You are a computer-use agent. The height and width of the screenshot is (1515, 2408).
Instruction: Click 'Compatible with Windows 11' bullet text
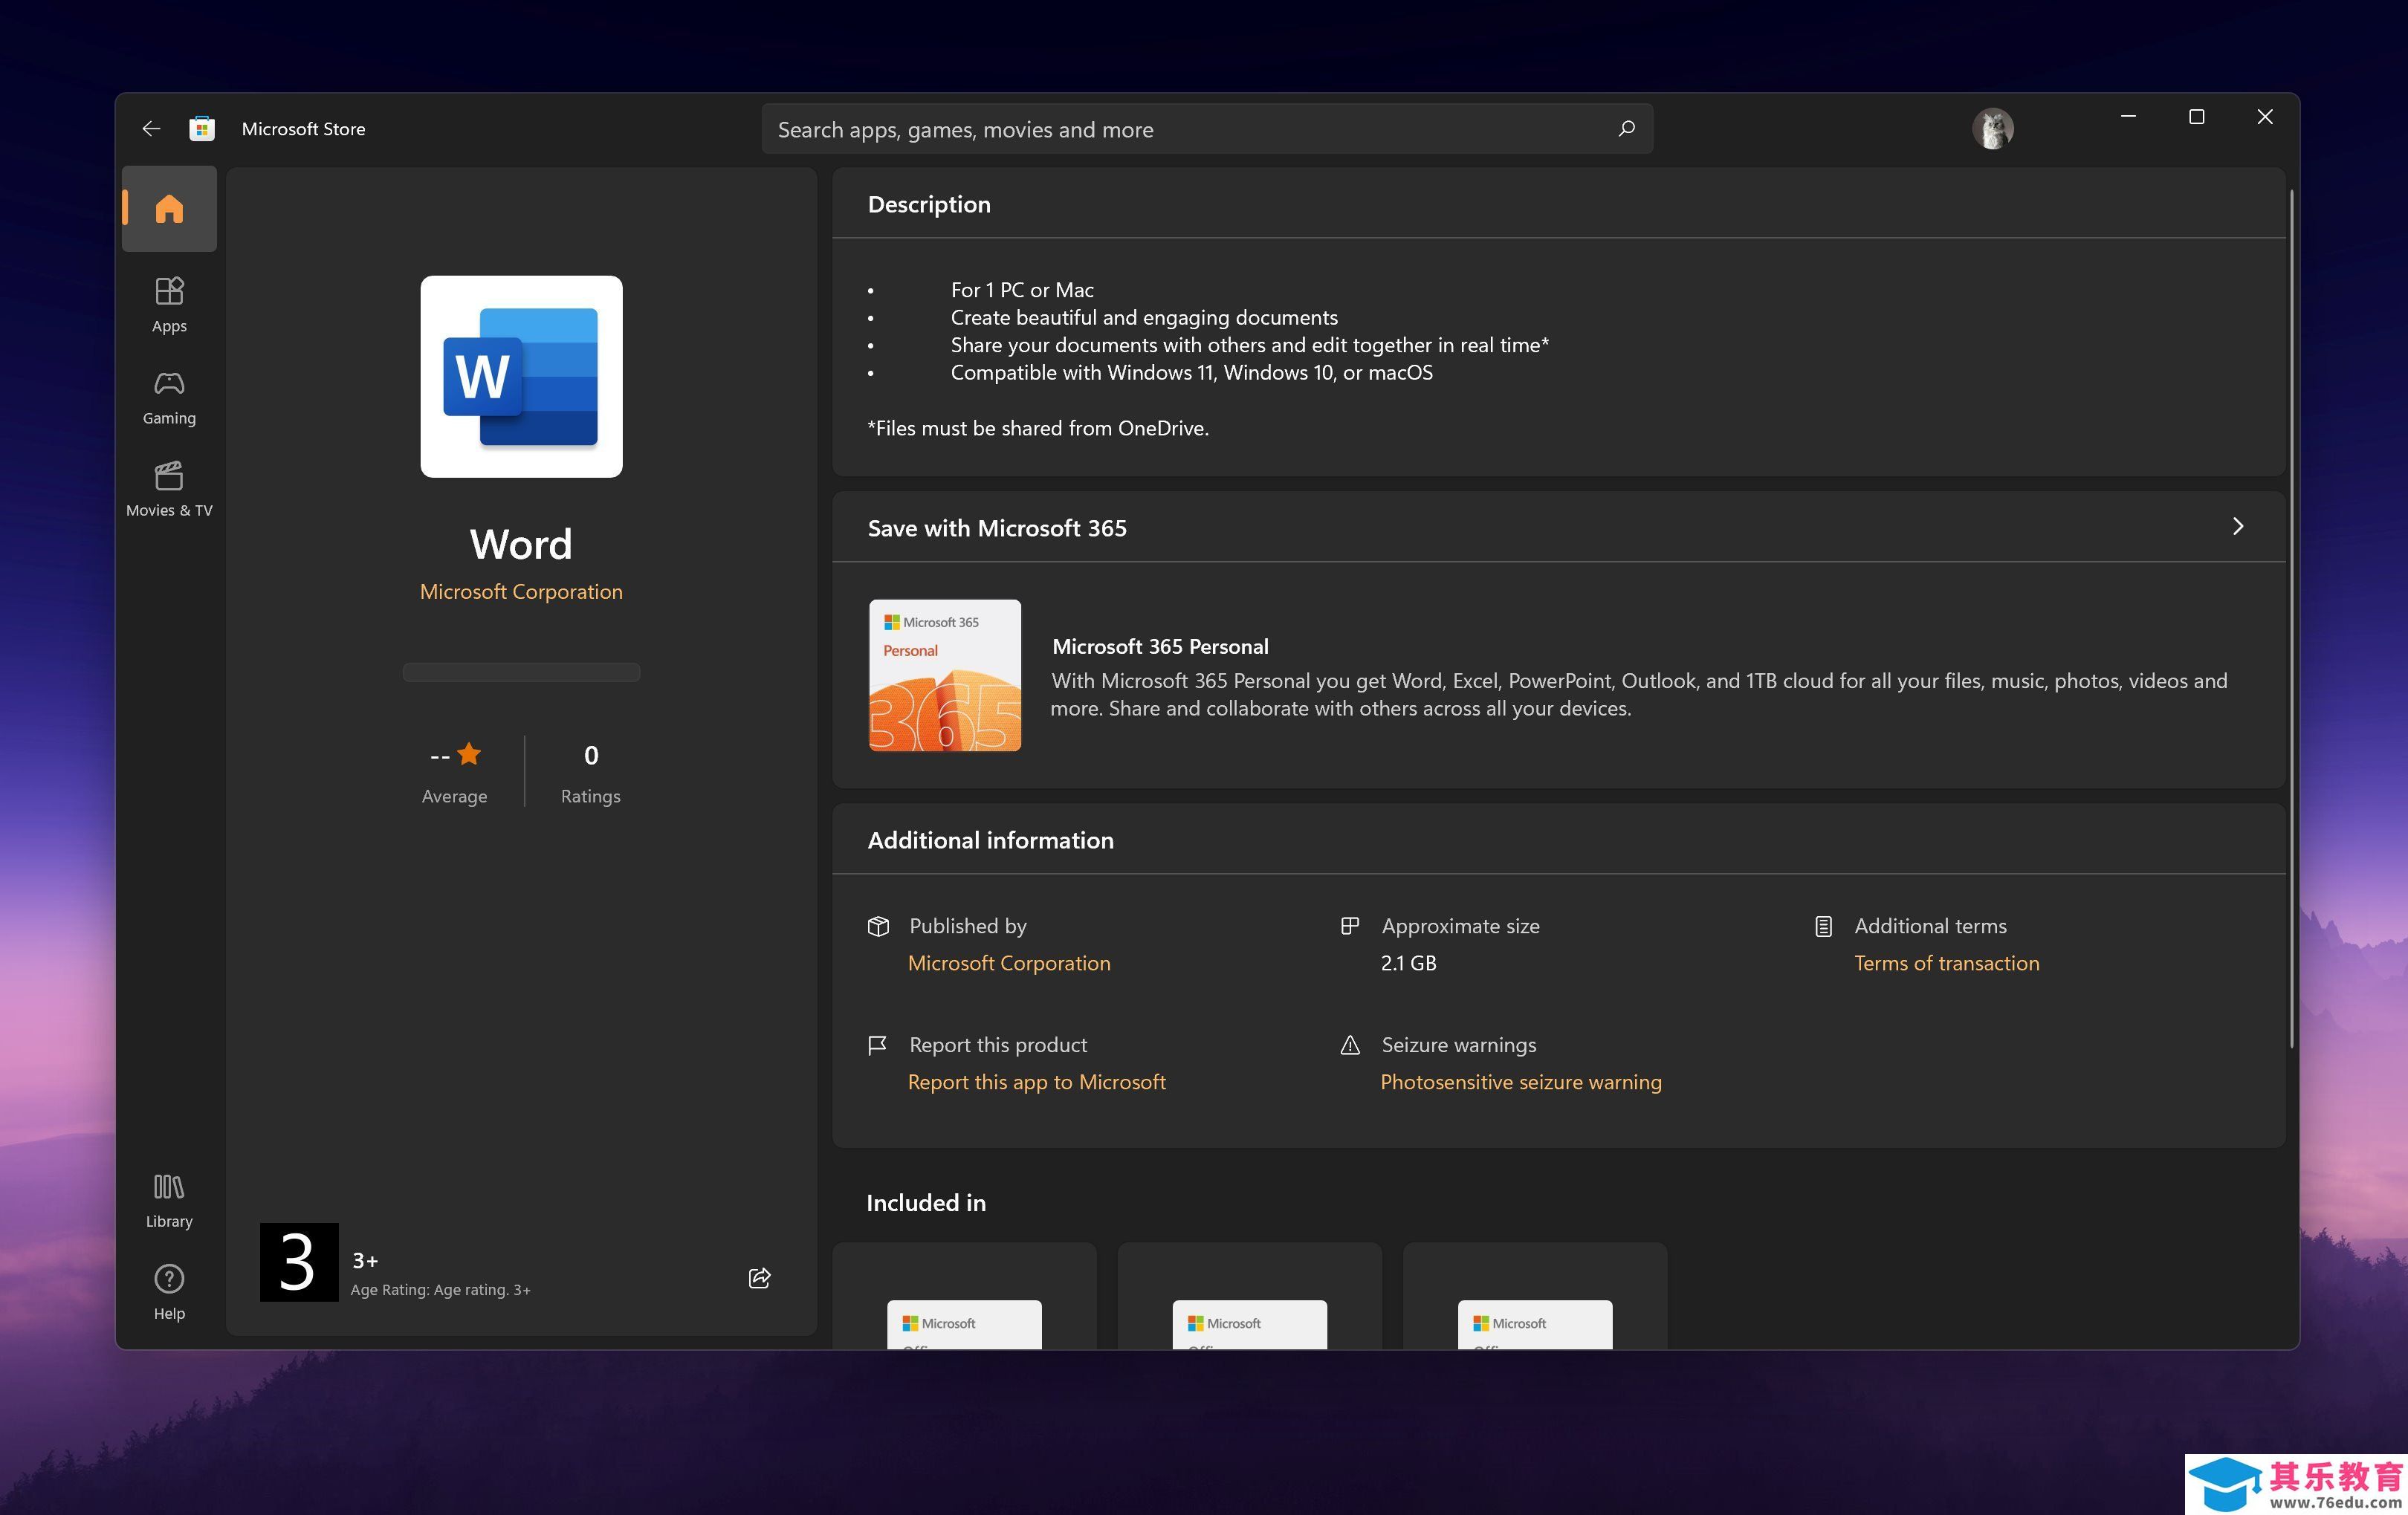[1192, 372]
